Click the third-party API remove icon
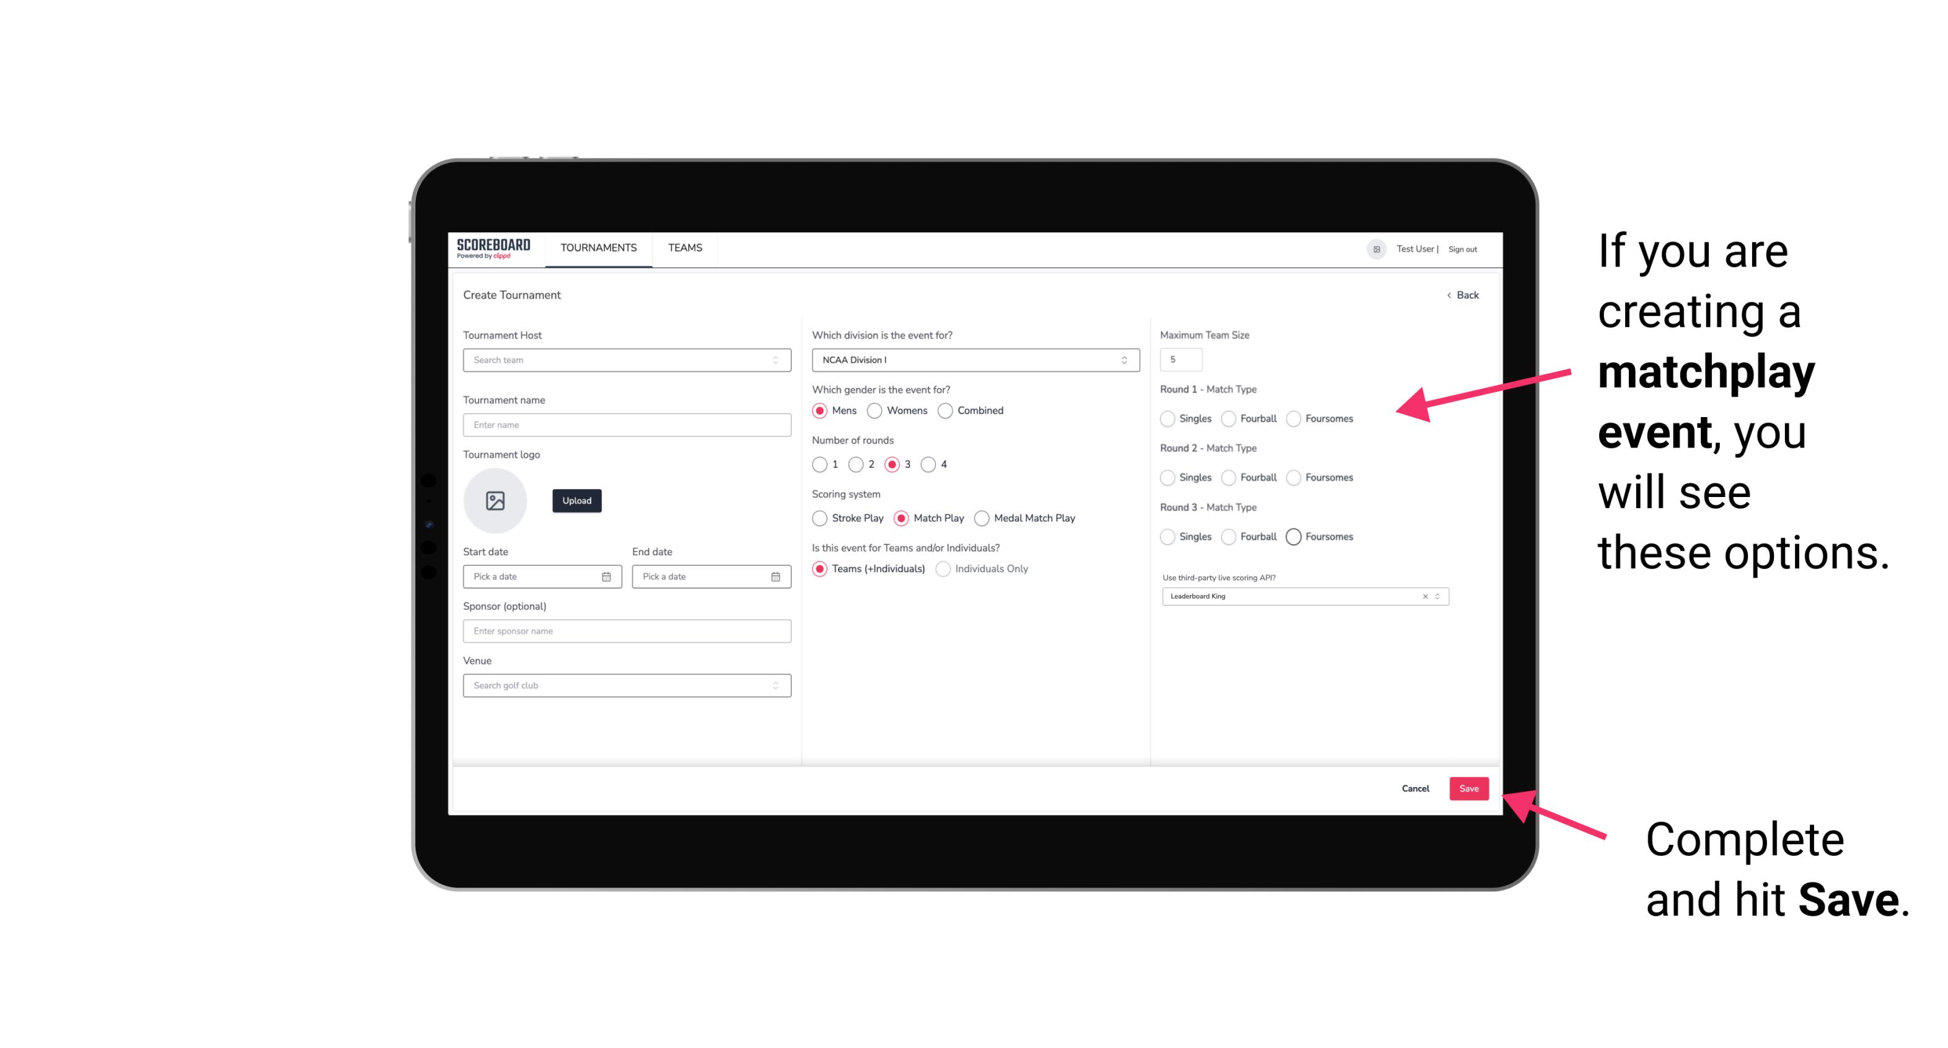 1426,596
